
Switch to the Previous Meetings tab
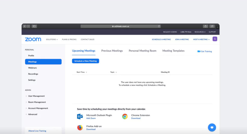pos(112,51)
